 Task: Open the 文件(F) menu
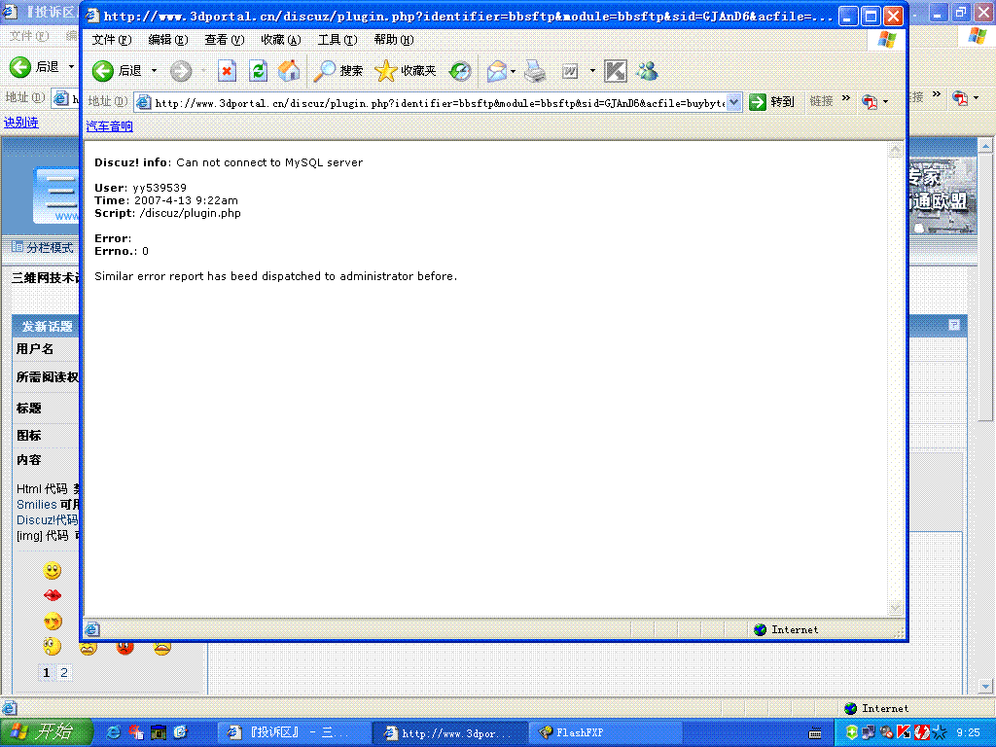(x=111, y=40)
